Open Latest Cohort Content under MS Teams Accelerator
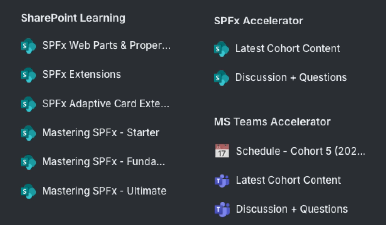The image size is (386, 225). coord(288,180)
